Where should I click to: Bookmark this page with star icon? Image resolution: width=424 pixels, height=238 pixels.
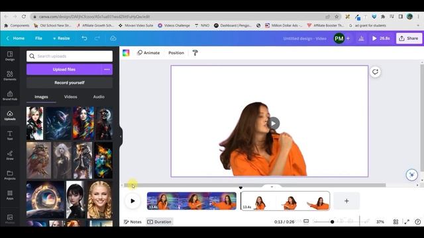[x=337, y=17]
